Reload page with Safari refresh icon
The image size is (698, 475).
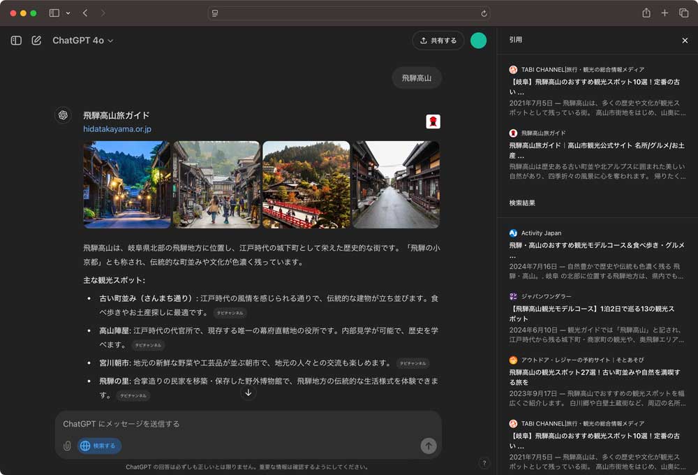click(484, 13)
